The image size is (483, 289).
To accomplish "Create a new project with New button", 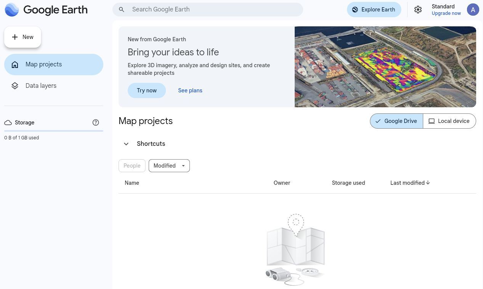I will (22, 37).
